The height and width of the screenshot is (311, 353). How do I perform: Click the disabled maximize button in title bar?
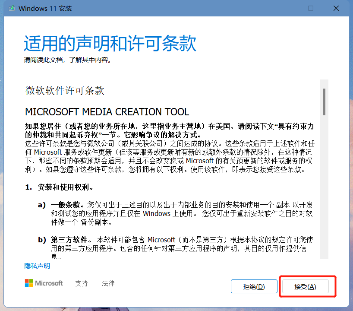click(x=311, y=8)
